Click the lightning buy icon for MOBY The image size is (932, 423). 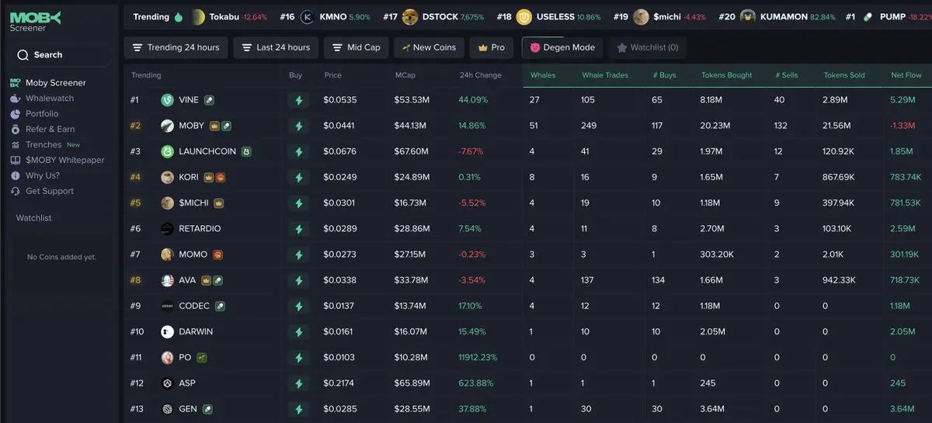[298, 126]
